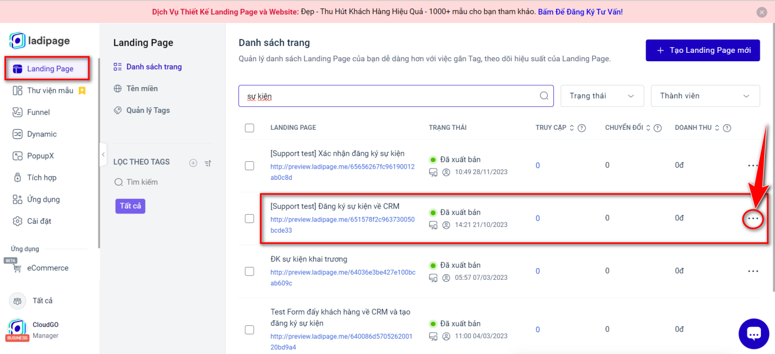Go to Funnel in the sidebar
The width and height of the screenshot is (775, 354).
[x=38, y=112]
